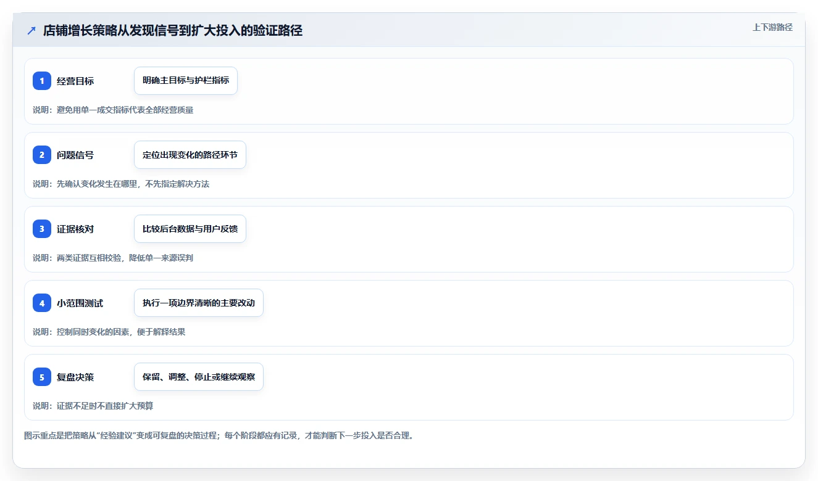The width and height of the screenshot is (818, 481).
Task: Click step number badge 3
Action: tap(42, 229)
